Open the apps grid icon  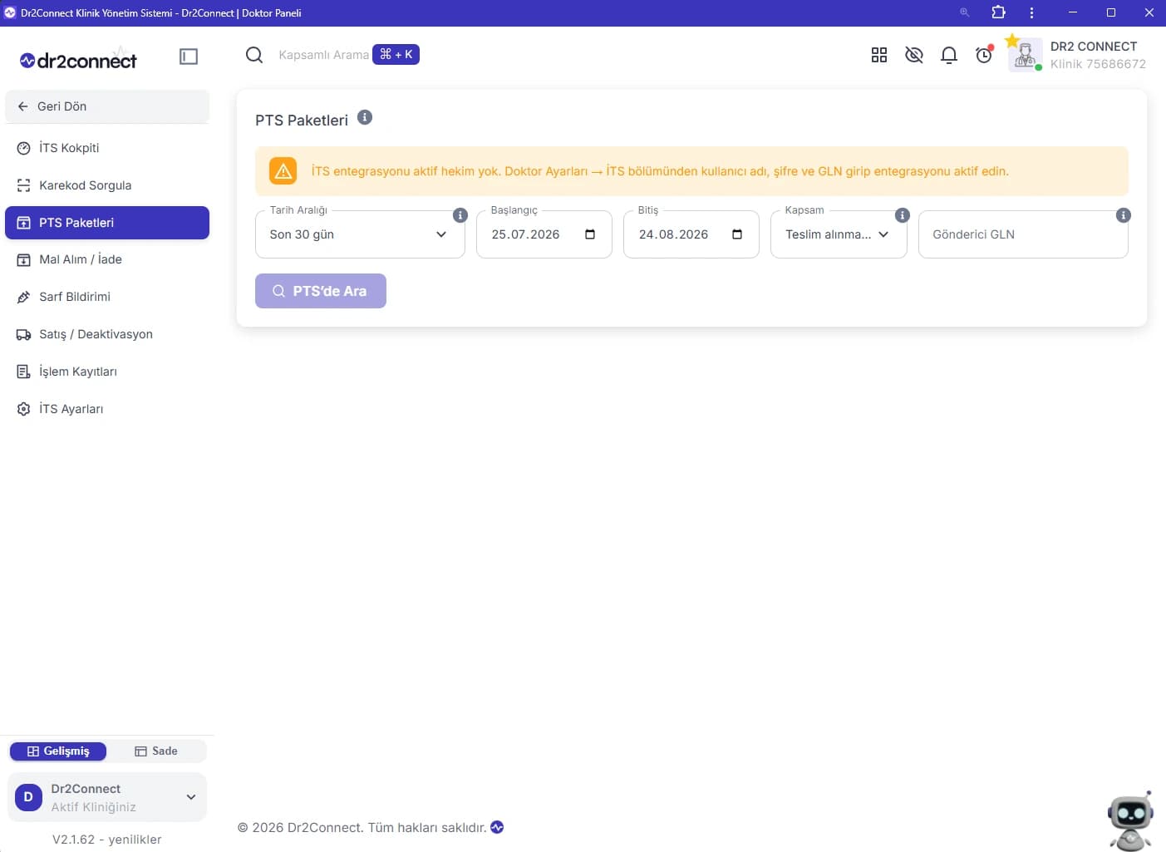879,55
